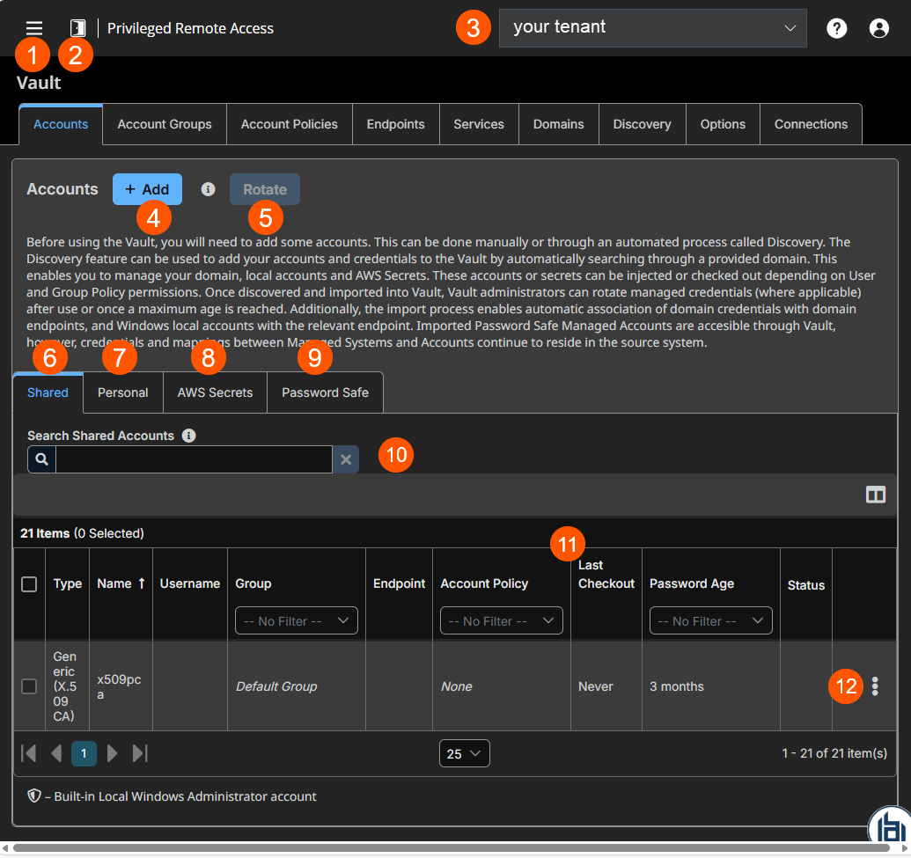
Task: Select the Shared accounts sub-tab
Action: (48, 392)
